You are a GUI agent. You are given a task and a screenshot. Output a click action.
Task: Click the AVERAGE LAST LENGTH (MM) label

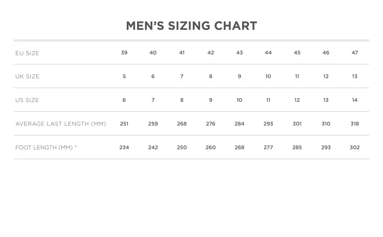(60, 124)
